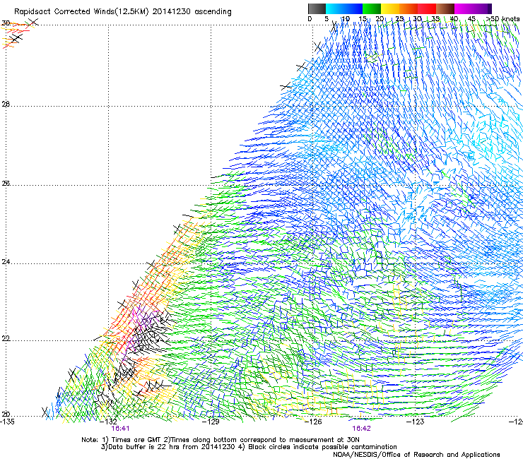Click the purple '16:41' time label
Viewport: 523px width, 459px height.
click(x=120, y=429)
